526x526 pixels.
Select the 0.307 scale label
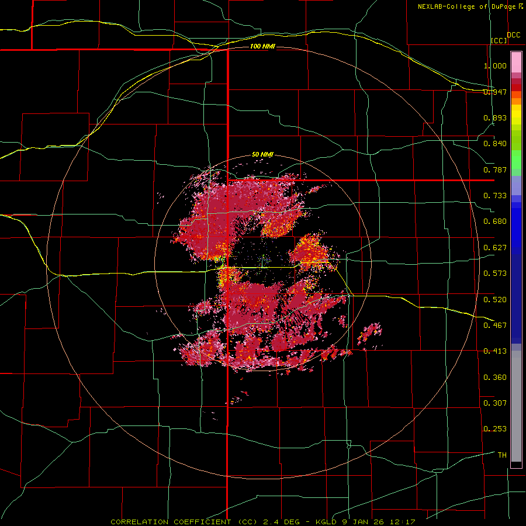point(495,403)
